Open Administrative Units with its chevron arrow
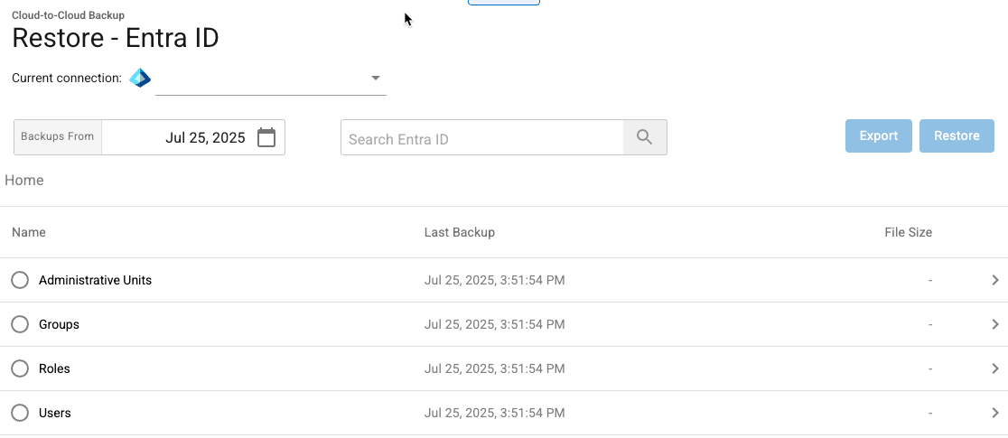 point(995,280)
